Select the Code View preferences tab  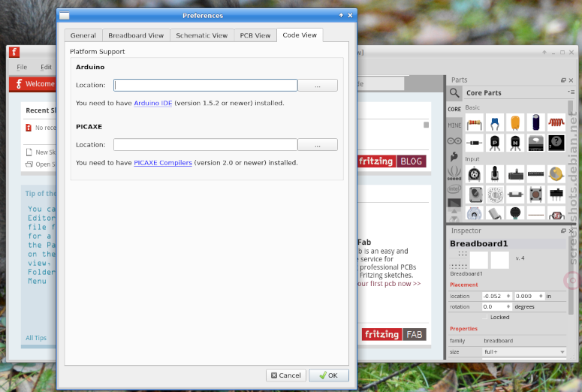(300, 35)
